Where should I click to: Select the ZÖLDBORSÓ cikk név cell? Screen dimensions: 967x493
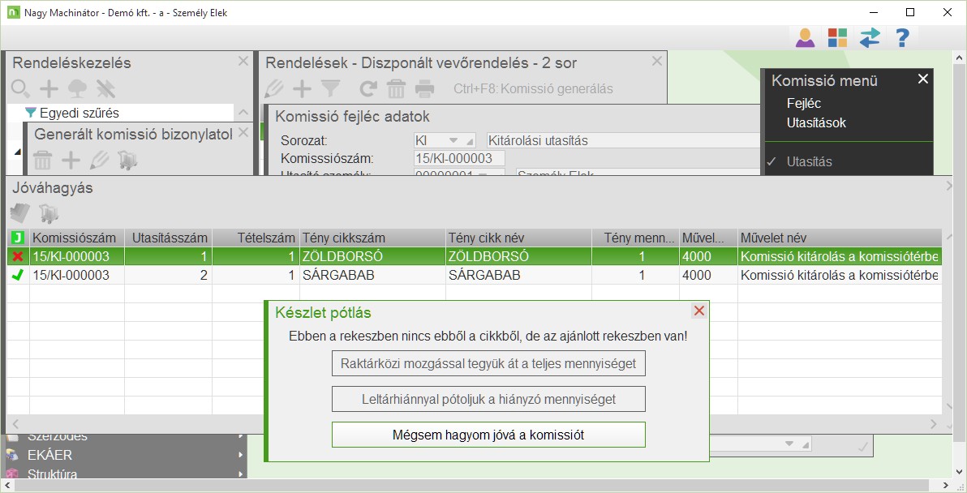[518, 256]
